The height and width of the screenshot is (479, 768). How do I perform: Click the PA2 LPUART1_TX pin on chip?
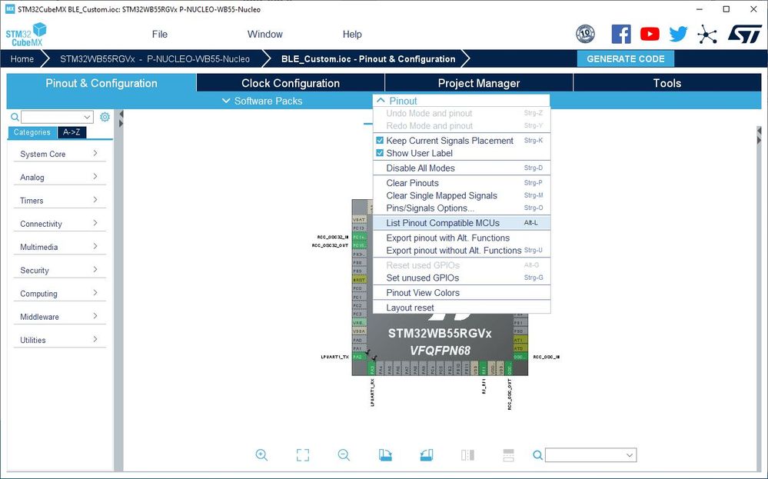point(359,357)
